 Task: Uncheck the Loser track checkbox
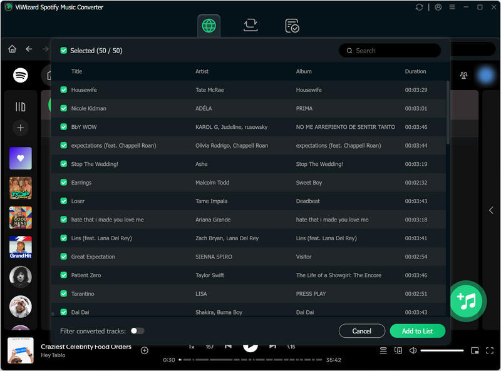(x=64, y=201)
